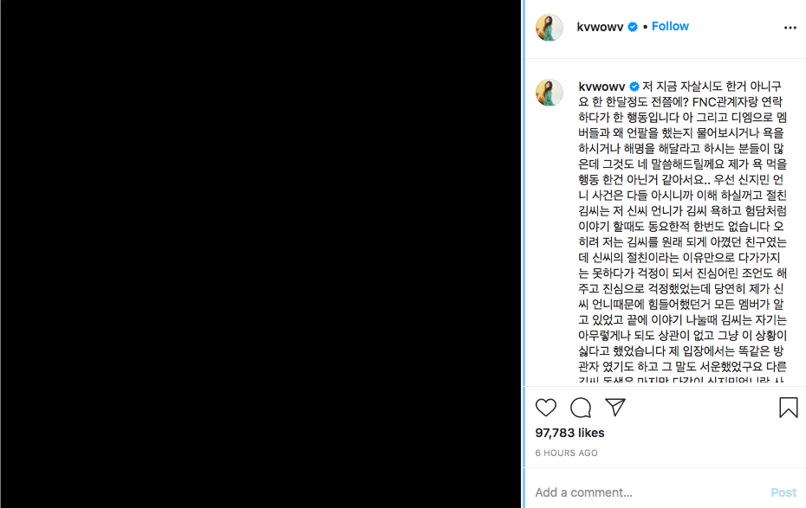Click header profile avatar of kvwowv
Screen dimensions: 806x508
549,28
